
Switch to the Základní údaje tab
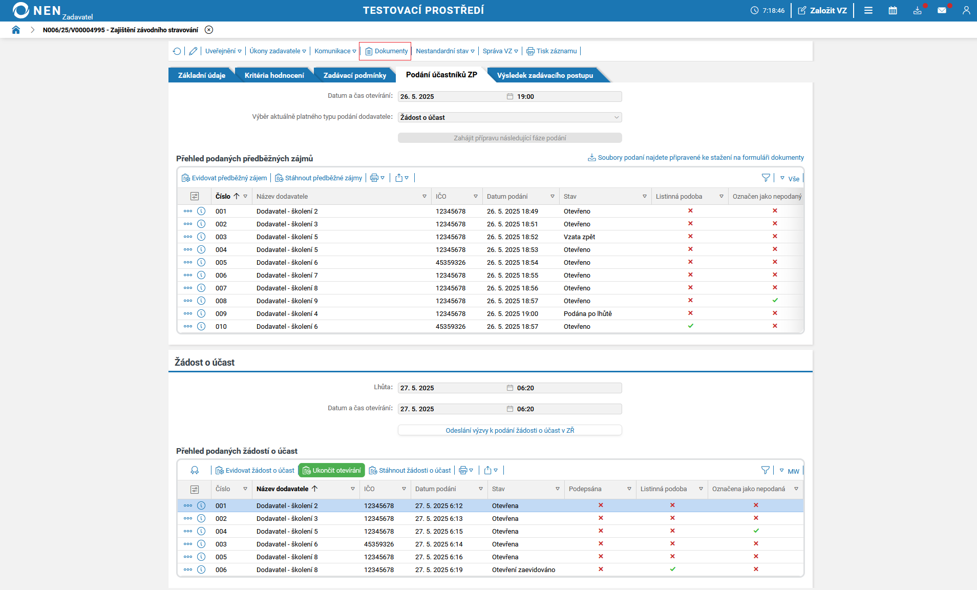tap(201, 75)
